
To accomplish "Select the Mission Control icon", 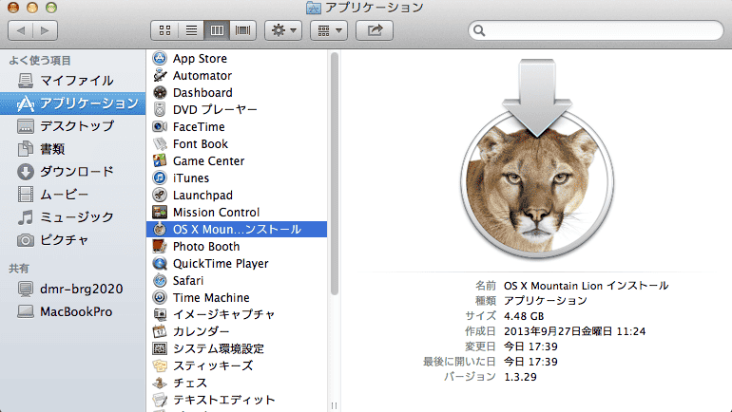I will [x=160, y=212].
